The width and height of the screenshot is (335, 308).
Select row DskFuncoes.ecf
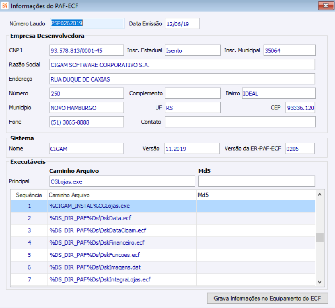coord(163,255)
